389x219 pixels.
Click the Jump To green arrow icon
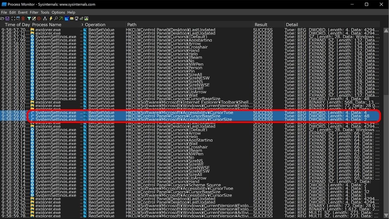tap(61, 18)
